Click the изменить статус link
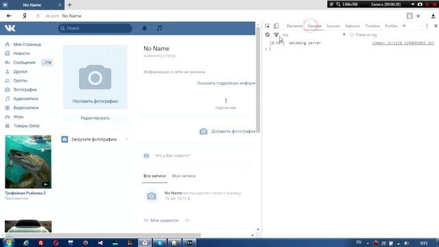 tap(160, 56)
